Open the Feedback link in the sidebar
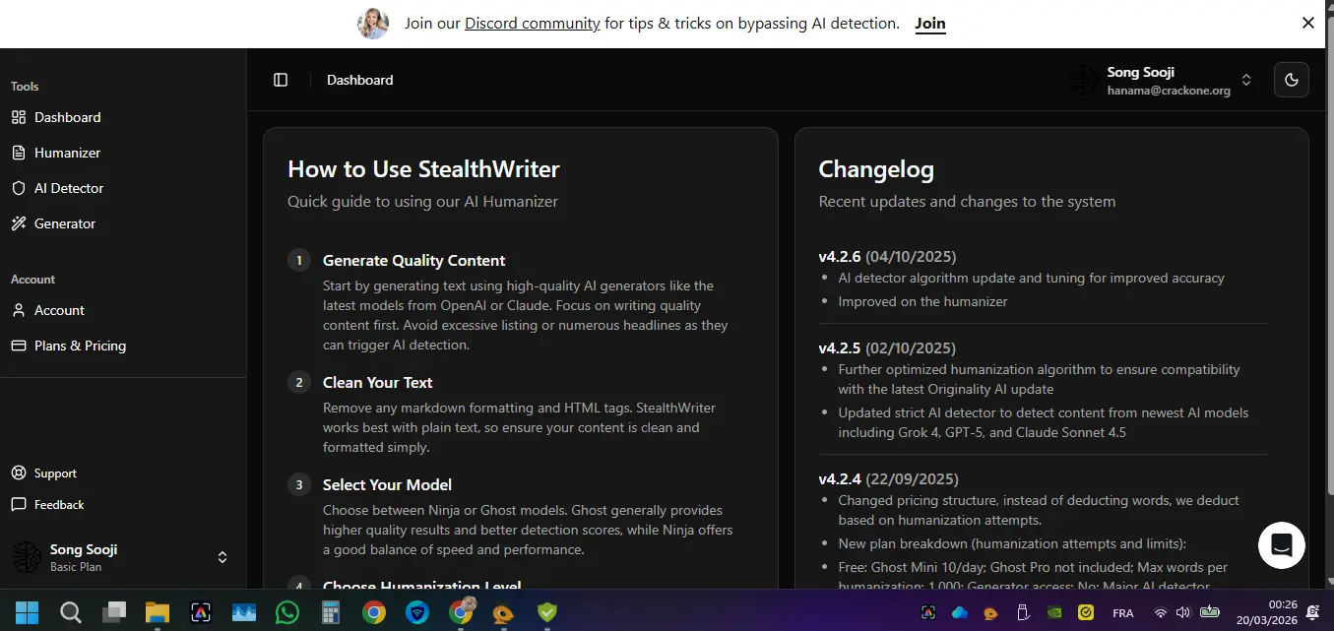This screenshot has height=631, width=1334. pos(59,505)
